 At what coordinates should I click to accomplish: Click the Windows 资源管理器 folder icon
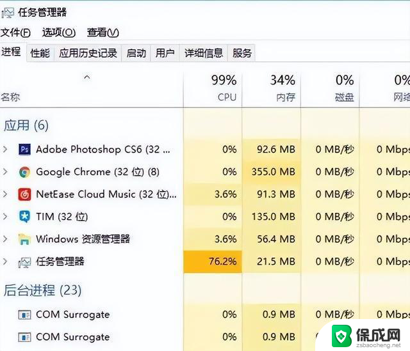point(24,239)
